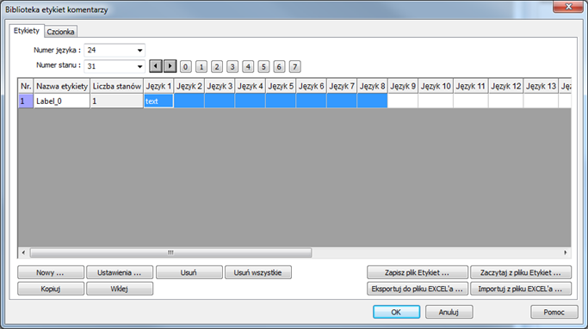
Task: Click the Język 2 column header
Action: click(x=189, y=86)
